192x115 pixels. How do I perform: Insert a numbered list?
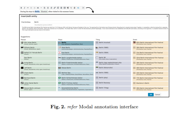(35, 8)
